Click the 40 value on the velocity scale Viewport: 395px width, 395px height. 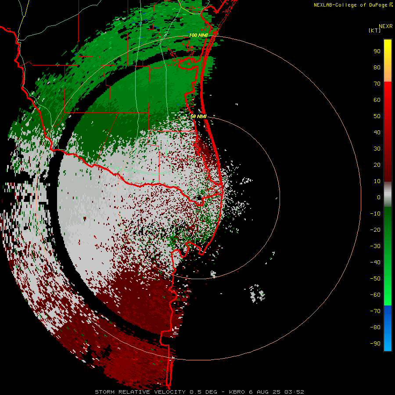[377, 133]
